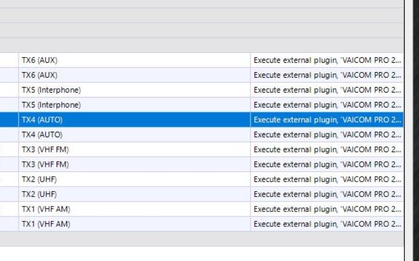Click the highlighted row's Execute external plugin action

point(327,120)
